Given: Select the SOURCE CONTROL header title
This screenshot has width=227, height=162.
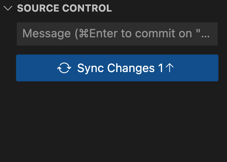Looking at the screenshot, I should click(x=65, y=9).
